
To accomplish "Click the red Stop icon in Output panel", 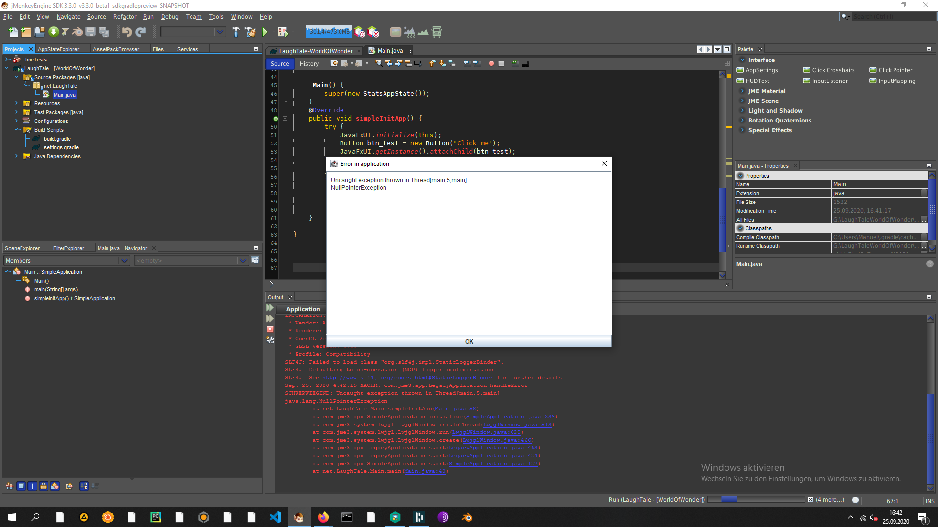I will coord(270,329).
